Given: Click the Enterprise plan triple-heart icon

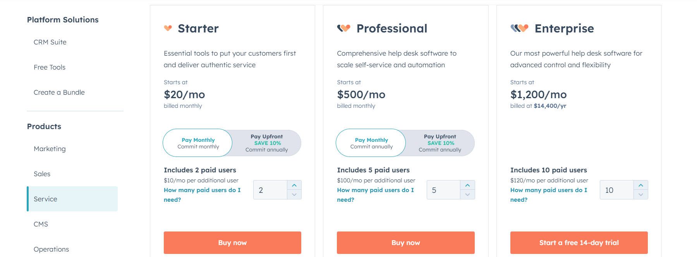Looking at the screenshot, I should (519, 28).
